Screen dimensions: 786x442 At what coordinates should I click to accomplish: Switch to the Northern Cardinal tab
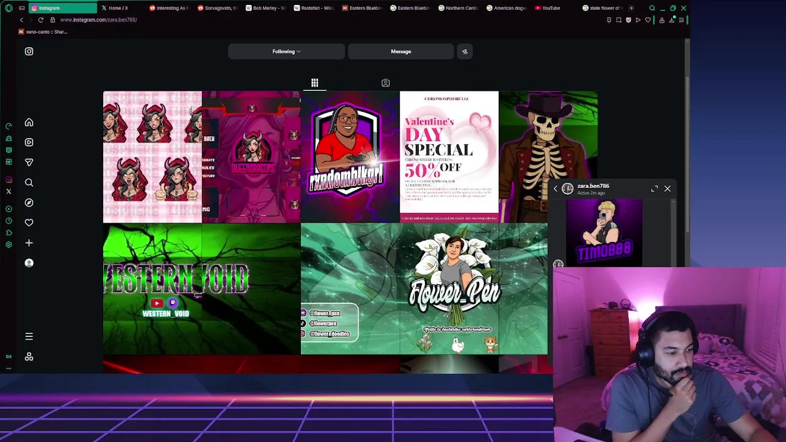point(458,8)
